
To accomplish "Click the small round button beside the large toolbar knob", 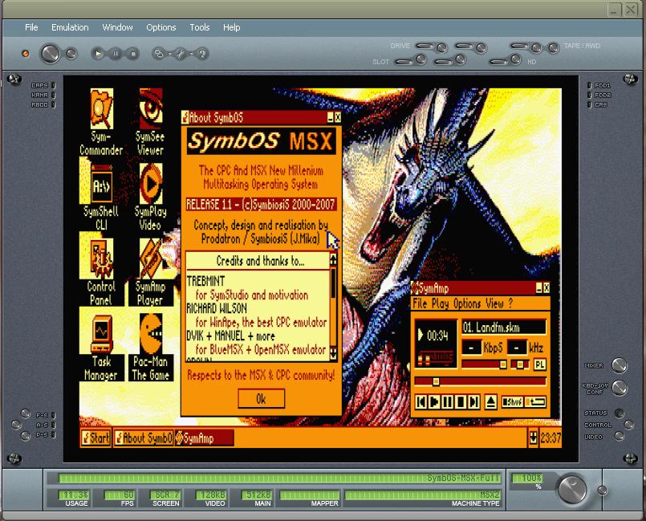I will click(71, 54).
